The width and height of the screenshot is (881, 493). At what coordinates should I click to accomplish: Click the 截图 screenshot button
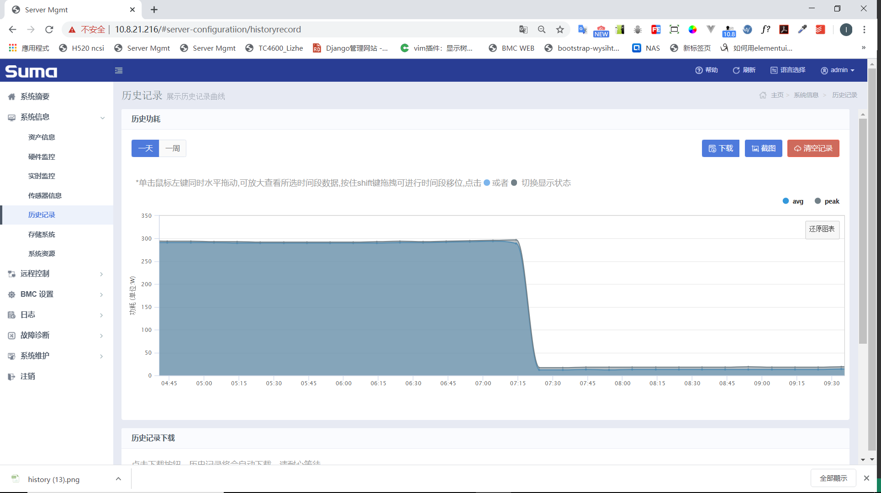763,148
